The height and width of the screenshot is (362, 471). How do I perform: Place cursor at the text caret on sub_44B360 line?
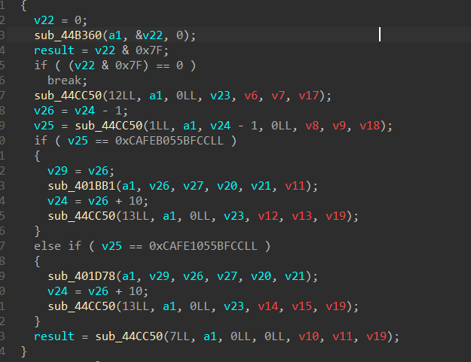380,35
